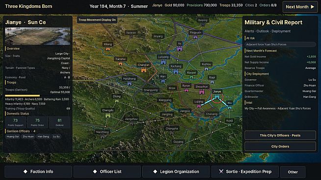Screen dimensions: 321x180
Task: Select the Zhu Huan officer chip
Action: coord(28,137)
